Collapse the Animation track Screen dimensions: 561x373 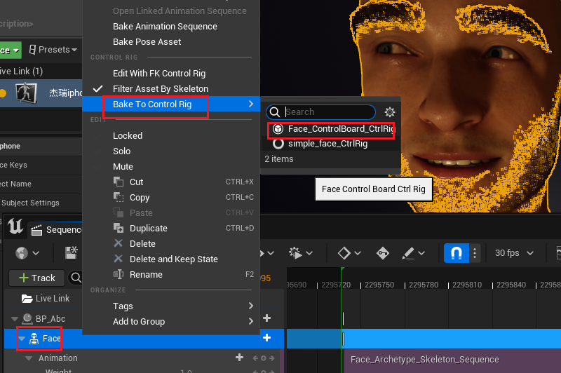click(x=29, y=358)
